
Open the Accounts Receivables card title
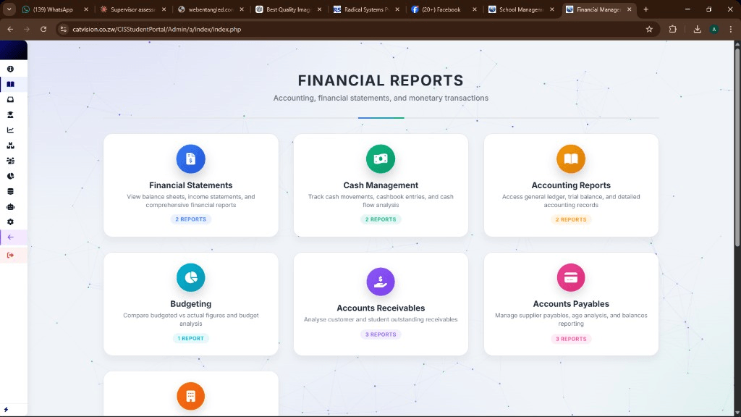point(381,308)
